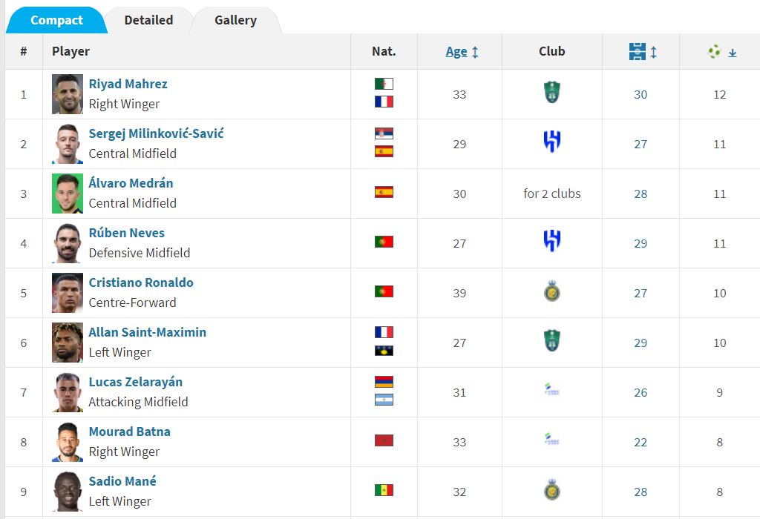Click Morocco flag in Mourad Batna row
The width and height of the screenshot is (760, 519).
[x=384, y=440]
